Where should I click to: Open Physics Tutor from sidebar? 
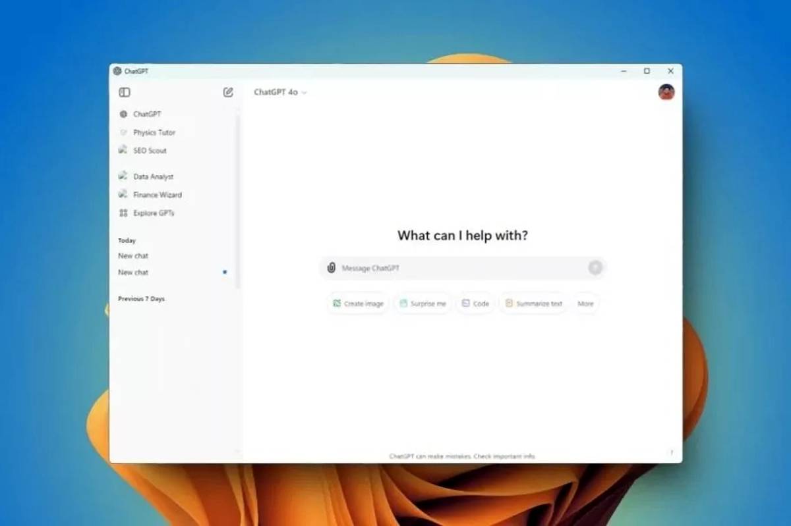154,132
